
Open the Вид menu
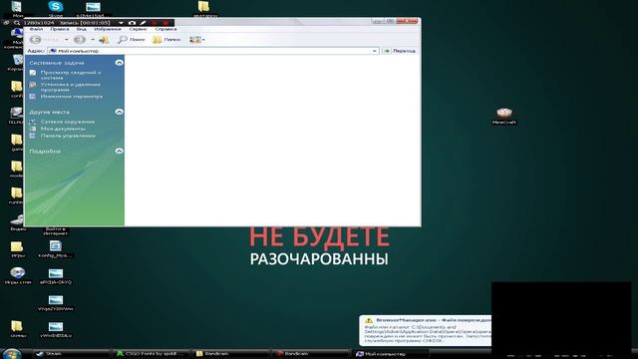click(x=82, y=29)
